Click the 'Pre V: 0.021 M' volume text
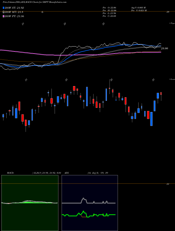175x231 pixels. pos(139,10)
